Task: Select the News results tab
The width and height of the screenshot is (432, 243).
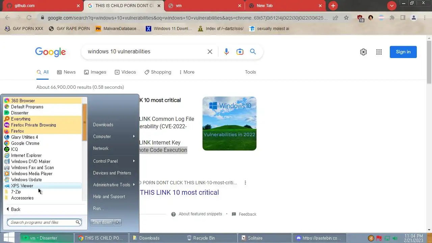Action: 66,72
